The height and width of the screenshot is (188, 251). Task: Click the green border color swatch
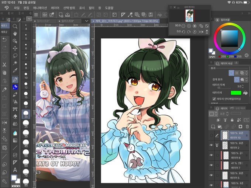click(x=236, y=93)
